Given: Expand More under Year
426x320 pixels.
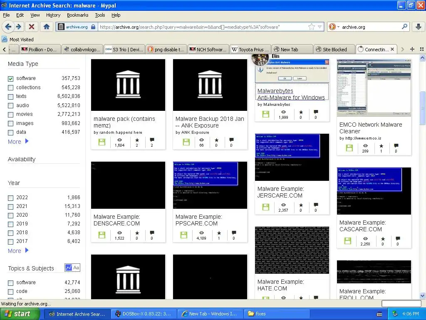Looking at the screenshot, I should tap(18, 250).
